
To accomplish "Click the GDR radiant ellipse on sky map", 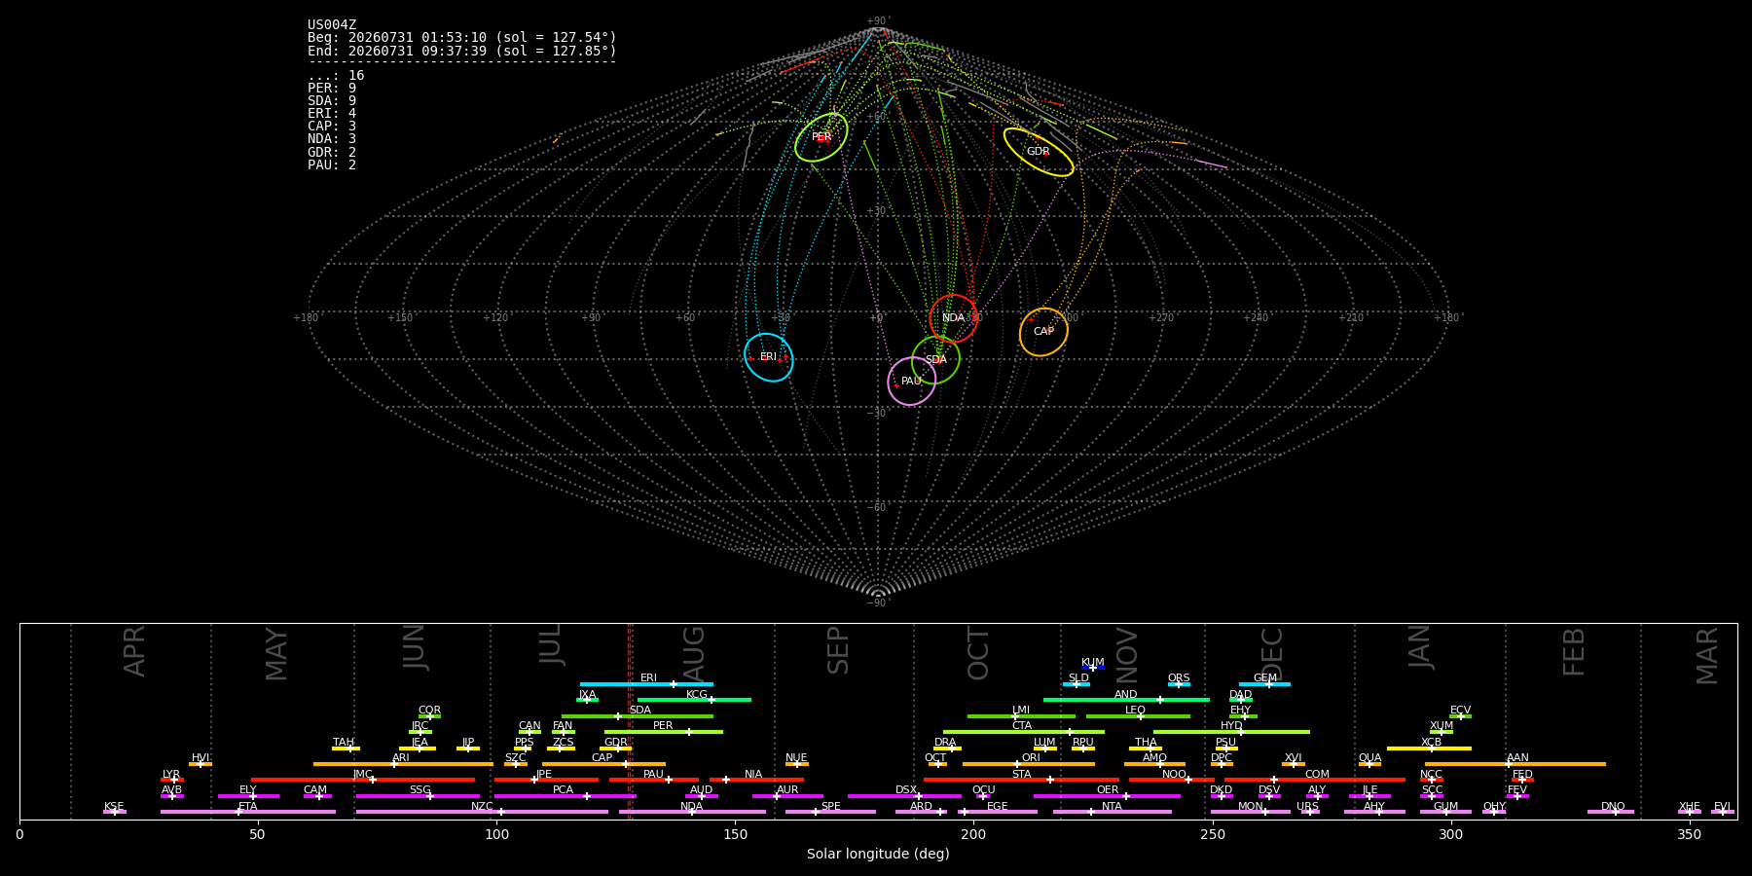I will coord(1039,152).
